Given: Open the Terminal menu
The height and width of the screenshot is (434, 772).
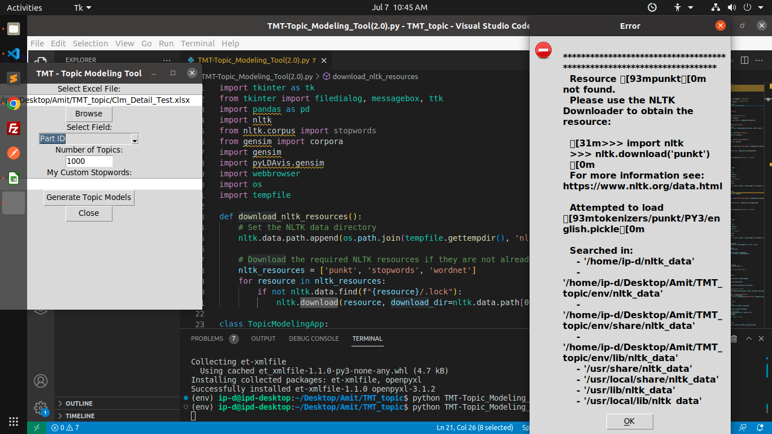Looking at the screenshot, I should pyautogui.click(x=197, y=44).
